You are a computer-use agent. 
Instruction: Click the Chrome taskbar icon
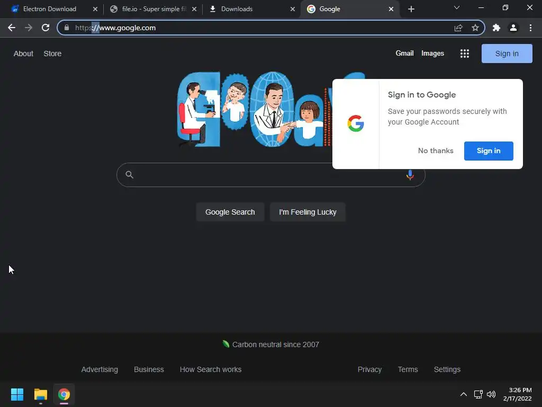(64, 394)
